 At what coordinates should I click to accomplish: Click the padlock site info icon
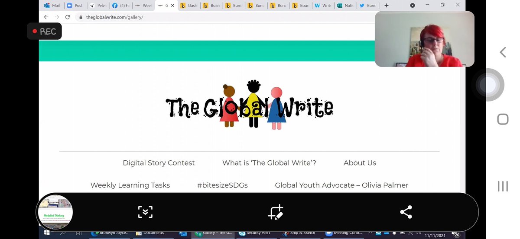[x=80, y=17]
